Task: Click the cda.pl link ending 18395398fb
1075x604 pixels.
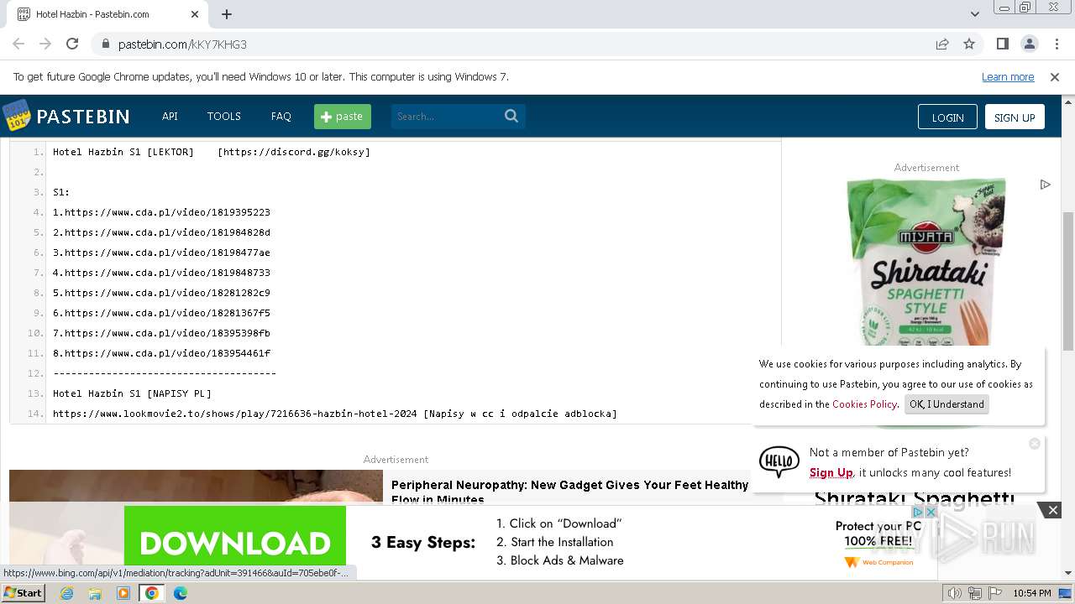Action: pos(167,333)
